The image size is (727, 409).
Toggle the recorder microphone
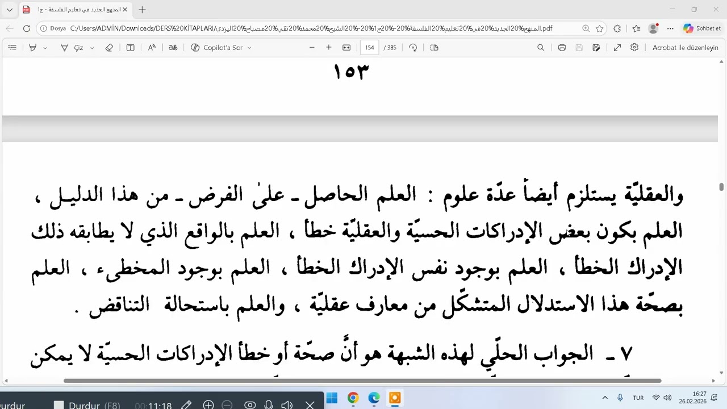click(x=269, y=405)
